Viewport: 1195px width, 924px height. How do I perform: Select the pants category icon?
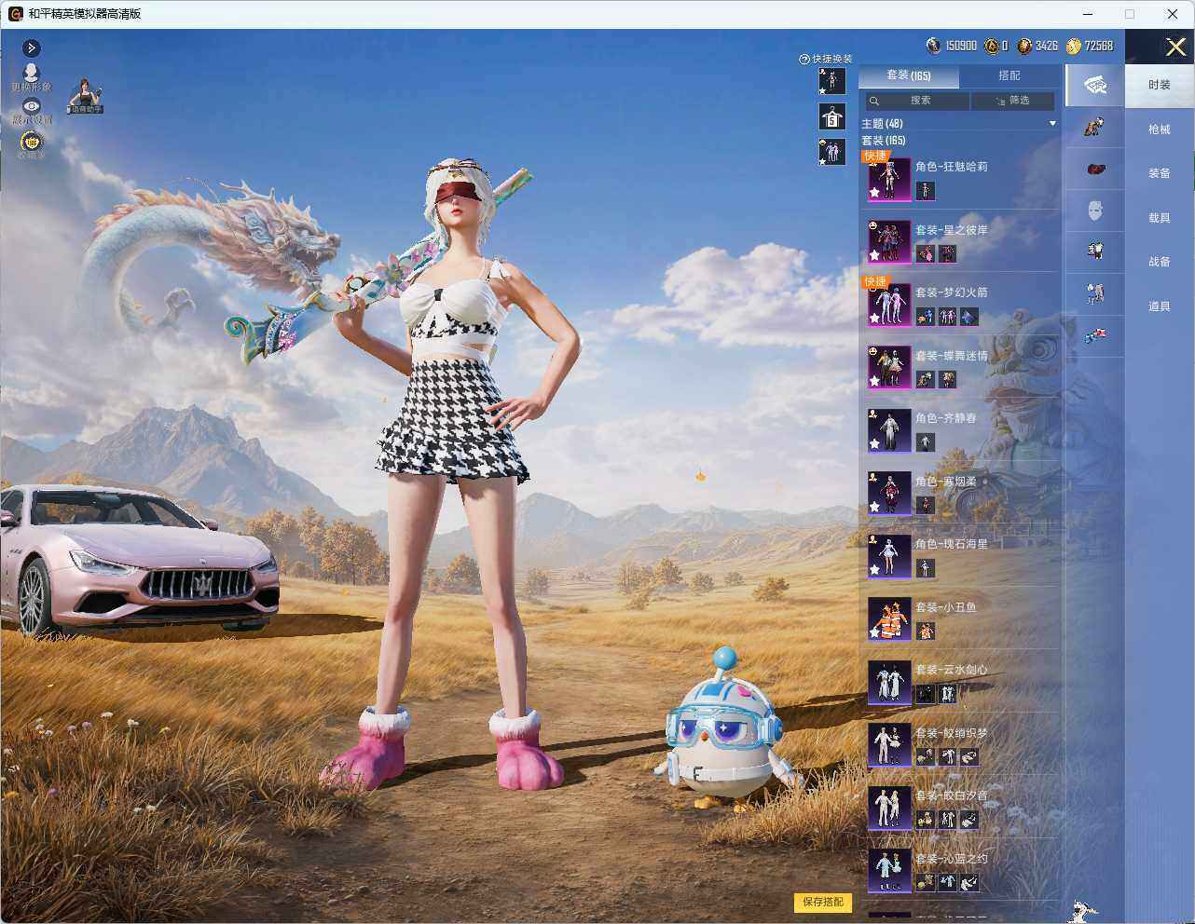coord(1095,293)
